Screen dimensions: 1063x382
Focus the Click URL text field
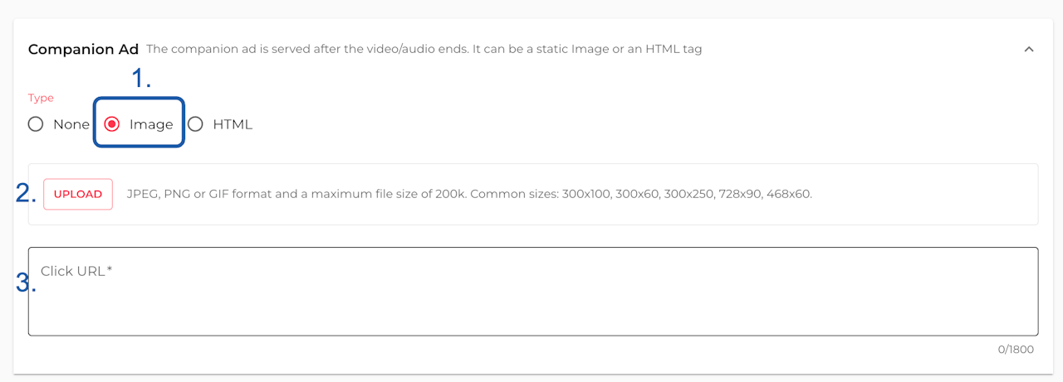pyautogui.click(x=533, y=298)
